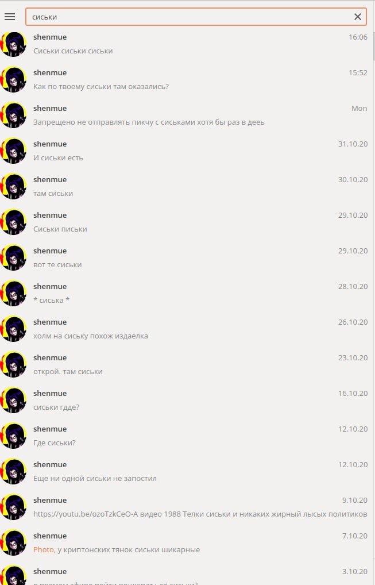Clear the search field with X
The height and width of the screenshot is (585, 375).
(x=357, y=17)
